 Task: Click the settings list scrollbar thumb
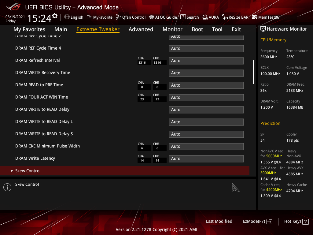[x=253, y=72]
